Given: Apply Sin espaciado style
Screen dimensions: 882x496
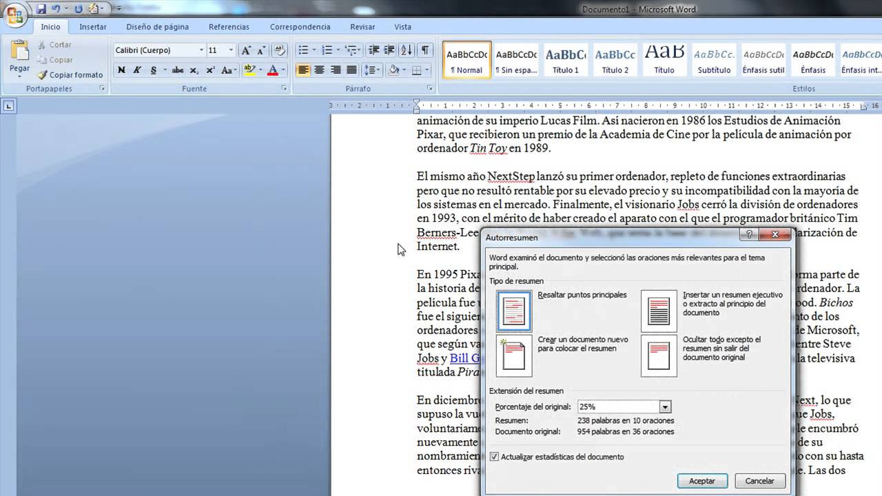Looking at the screenshot, I should coord(516,60).
